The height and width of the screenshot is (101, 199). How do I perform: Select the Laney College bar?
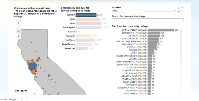click(151, 53)
